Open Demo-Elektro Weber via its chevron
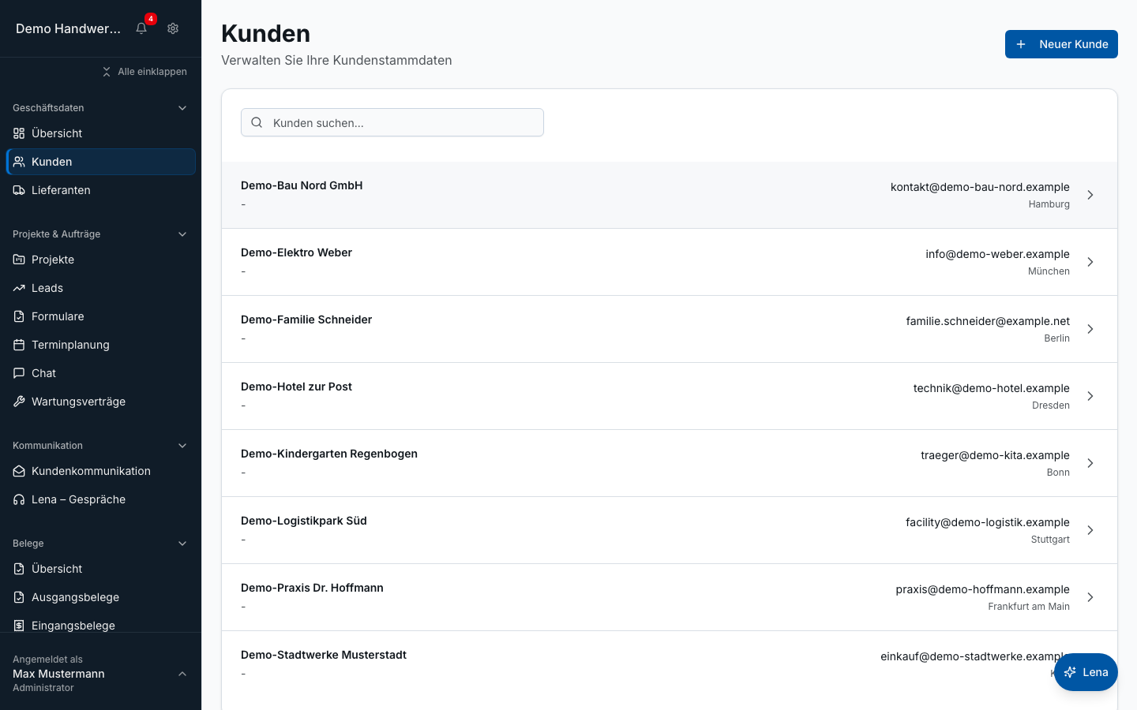Image resolution: width=1137 pixels, height=710 pixels. tap(1090, 262)
